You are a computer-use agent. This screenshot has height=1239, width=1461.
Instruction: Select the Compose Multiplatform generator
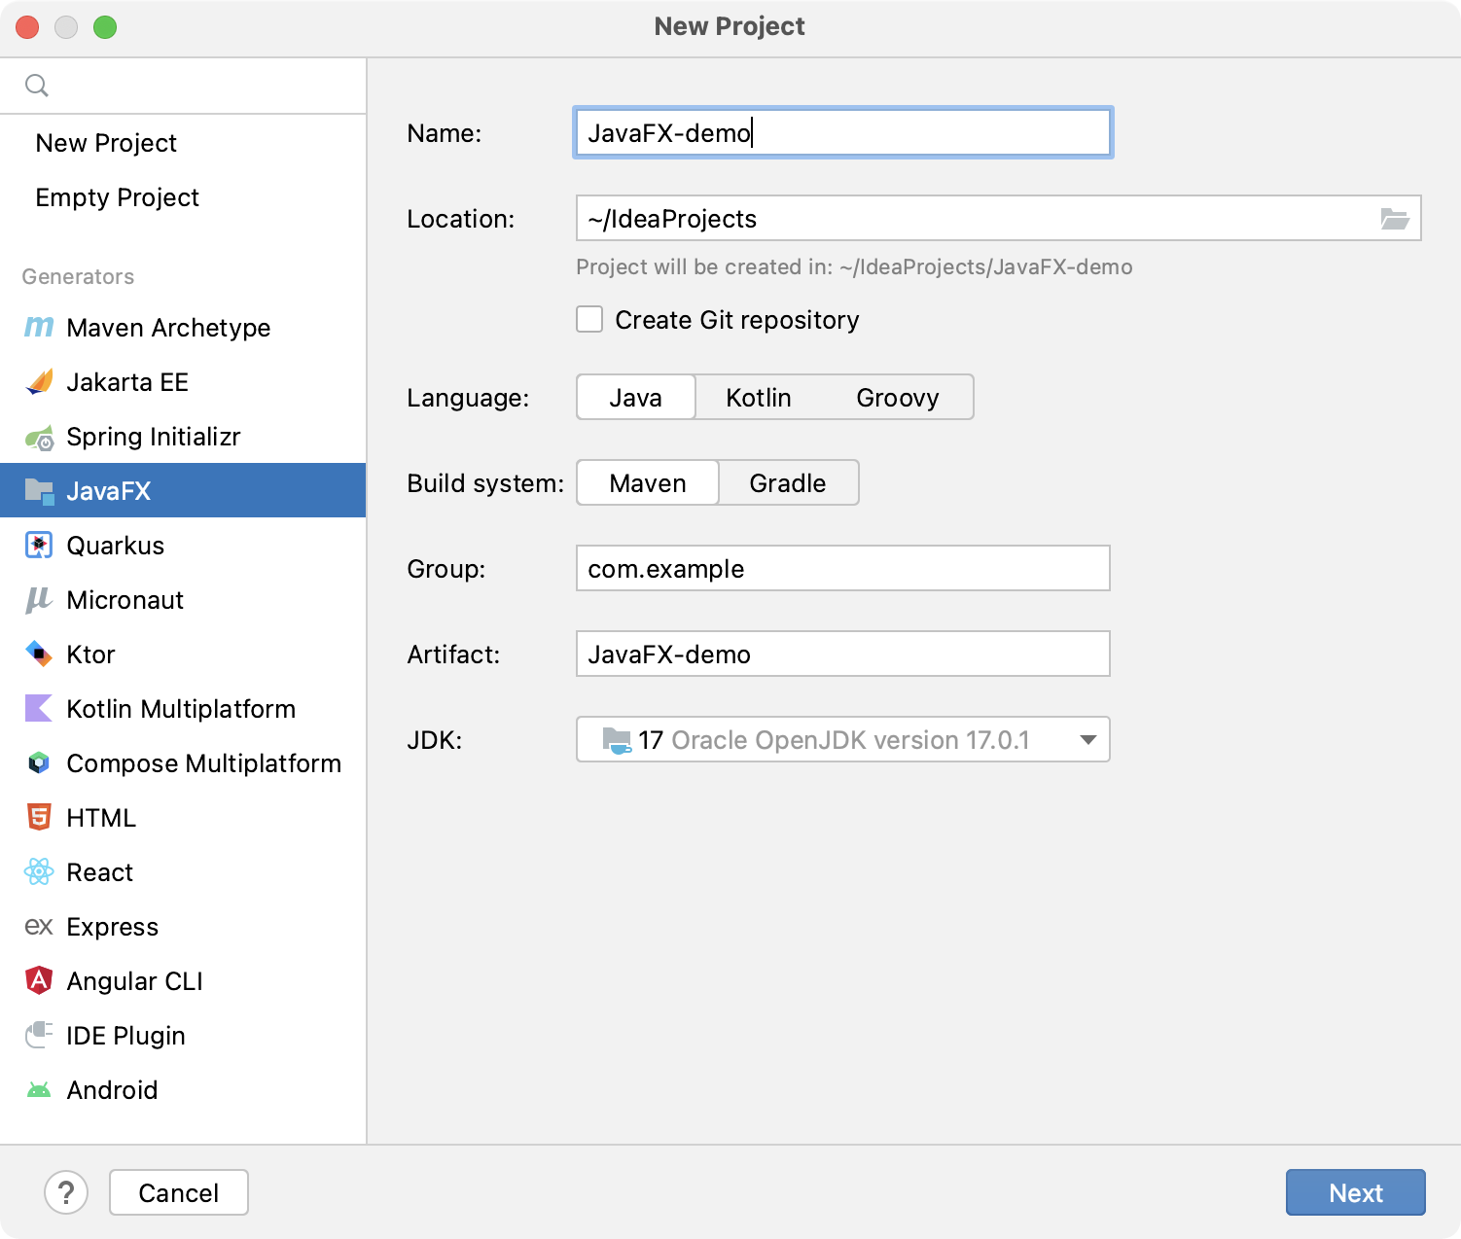pos(38,762)
